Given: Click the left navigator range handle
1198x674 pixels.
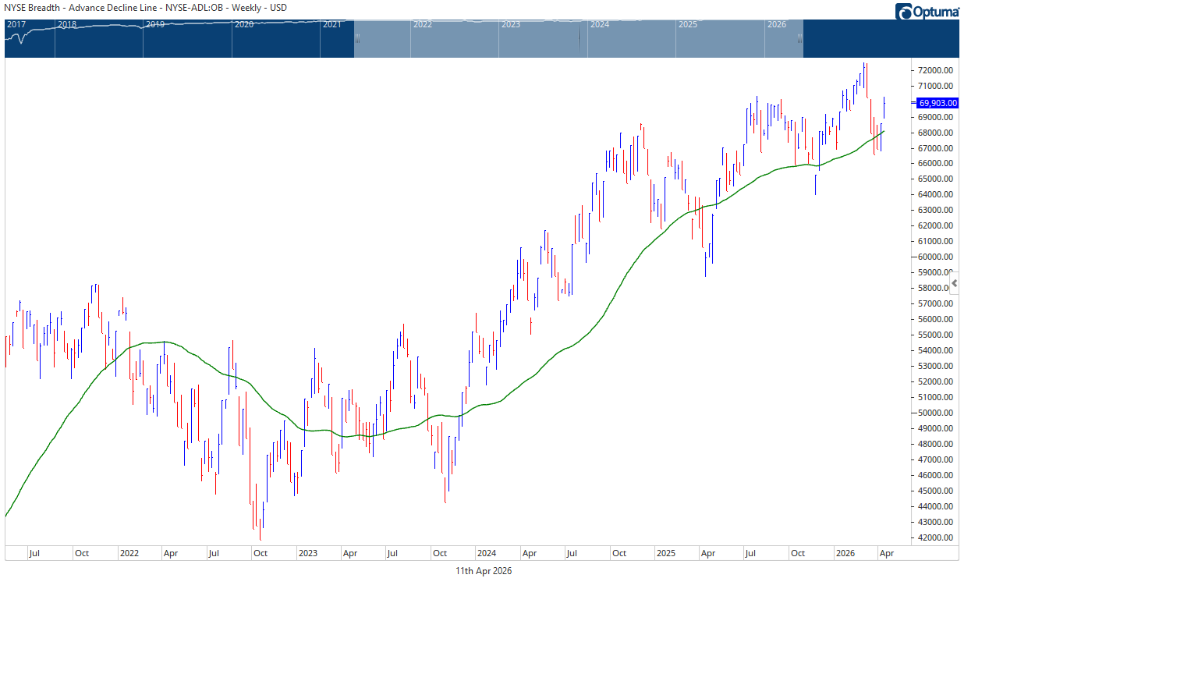Looking at the screenshot, I should pos(357,37).
